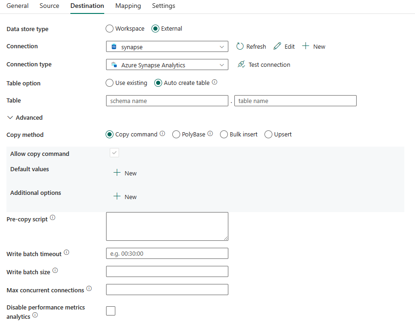Screen dimensions: 415x335
Task: Open the Azure Synapse Analytics connection type dropdown
Action: click(x=167, y=64)
